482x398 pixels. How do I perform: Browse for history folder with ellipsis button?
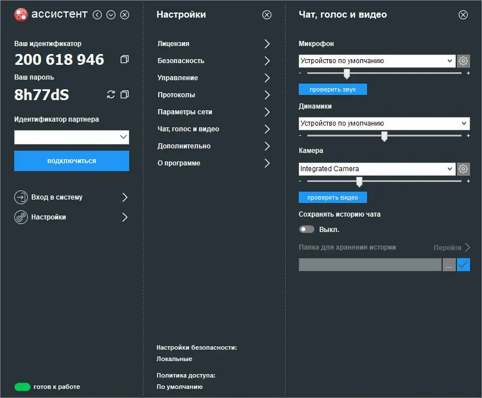tap(449, 264)
